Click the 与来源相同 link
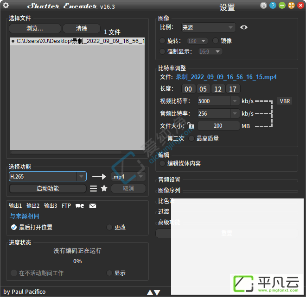Image resolution: width=306 pixels, height=297 pixels. pos(25,216)
